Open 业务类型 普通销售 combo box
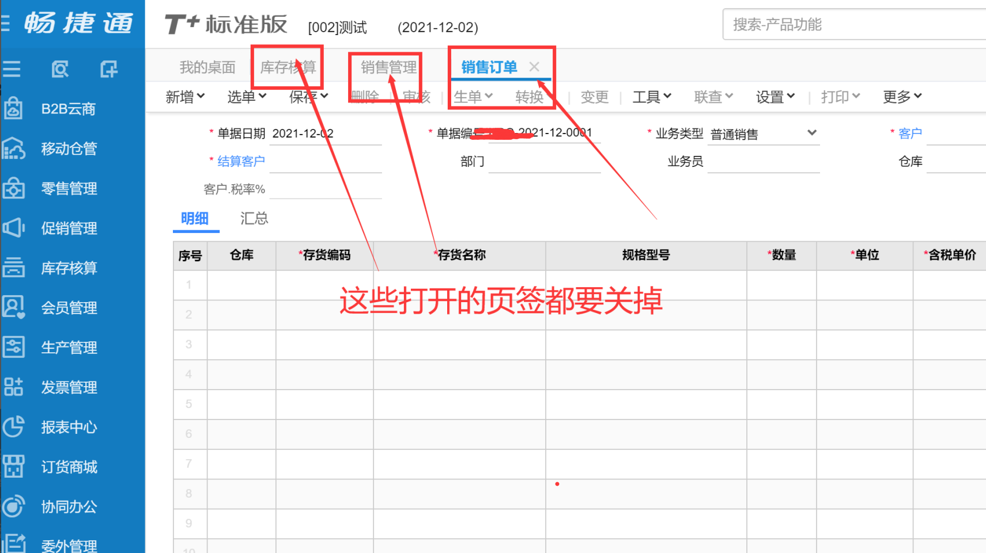Screen dimensions: 986x553 764,134
